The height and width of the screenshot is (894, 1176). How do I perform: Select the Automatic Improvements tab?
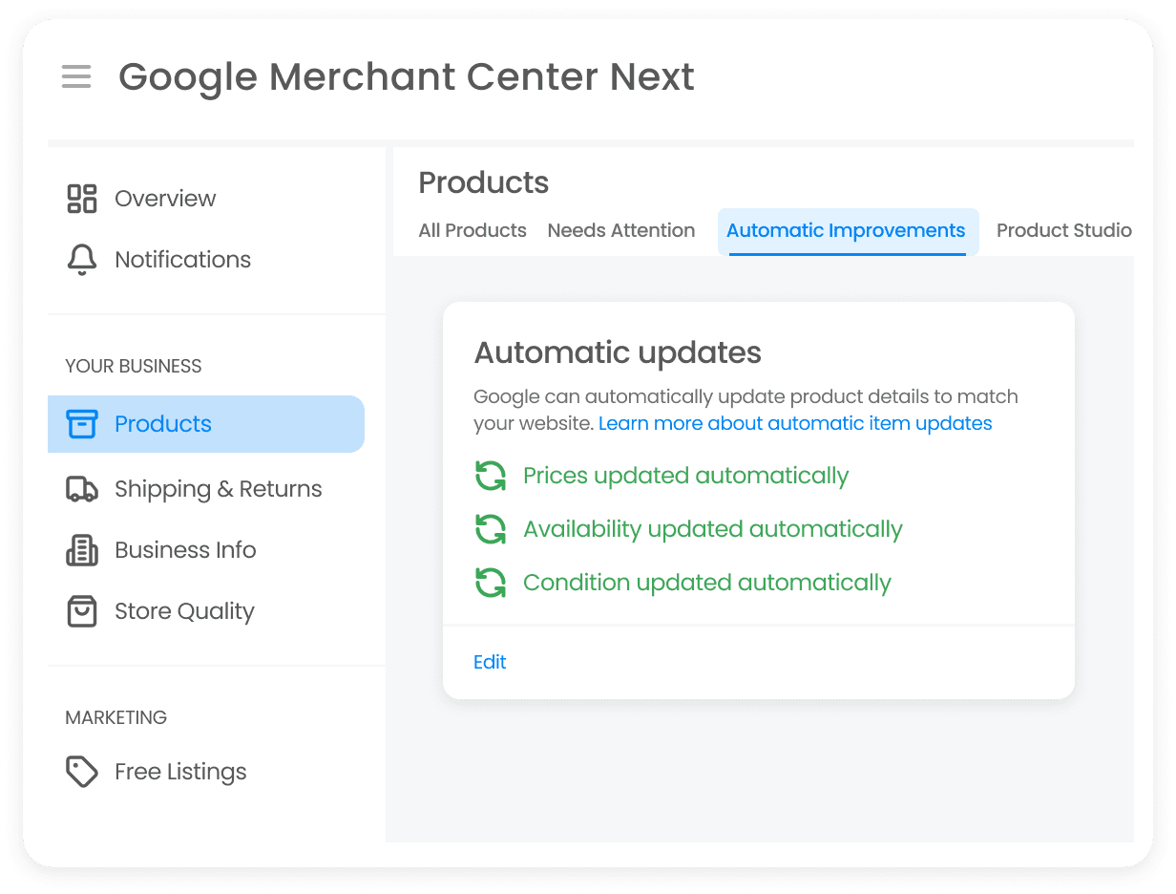848,231
